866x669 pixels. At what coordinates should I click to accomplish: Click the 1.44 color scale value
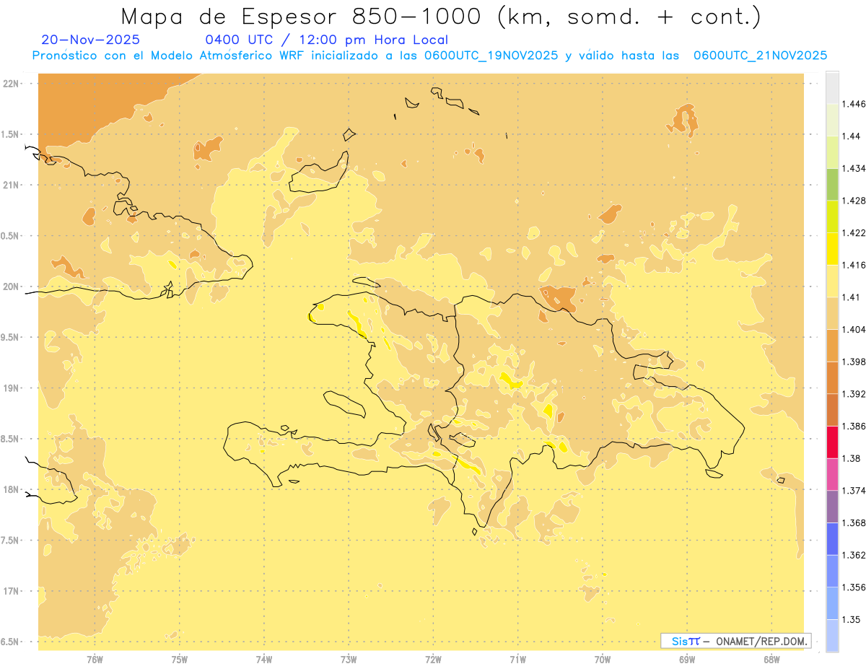[x=851, y=136]
